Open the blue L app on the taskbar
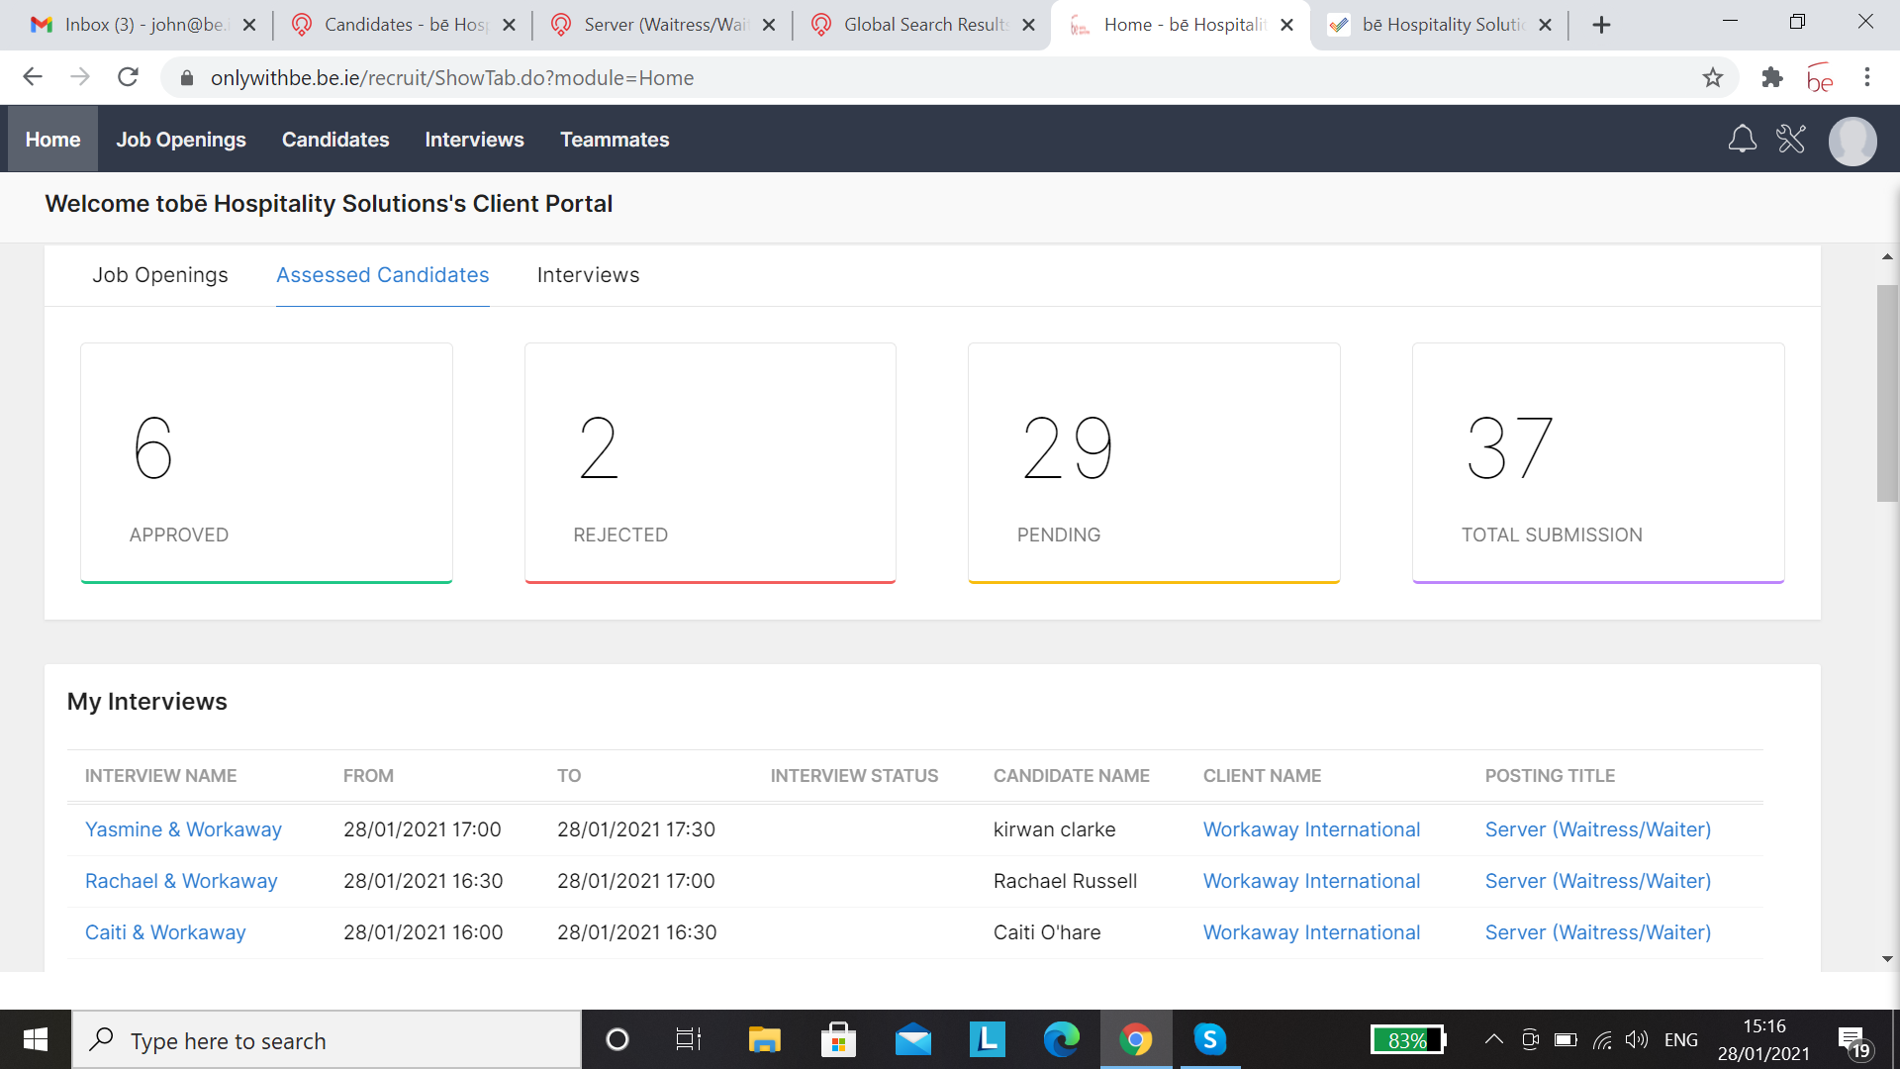 987,1039
